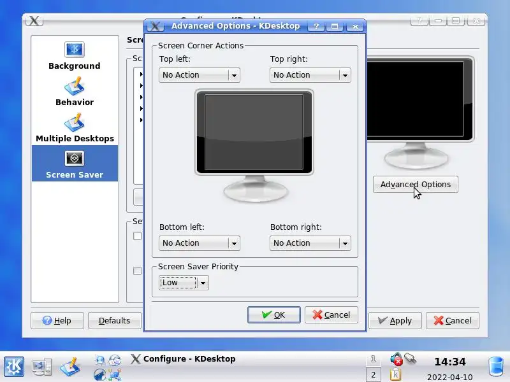Click the screen saver preview monitor
This screenshot has width=510, height=382.
(420, 113)
